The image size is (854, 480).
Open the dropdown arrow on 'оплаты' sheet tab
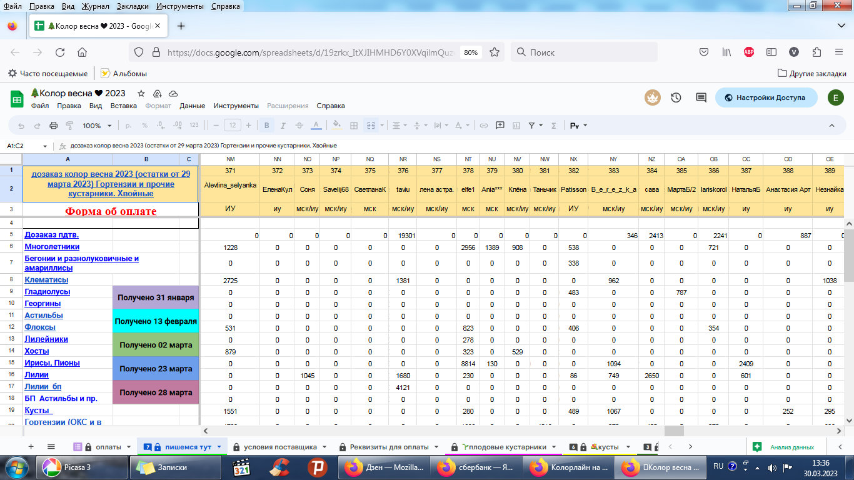(129, 447)
